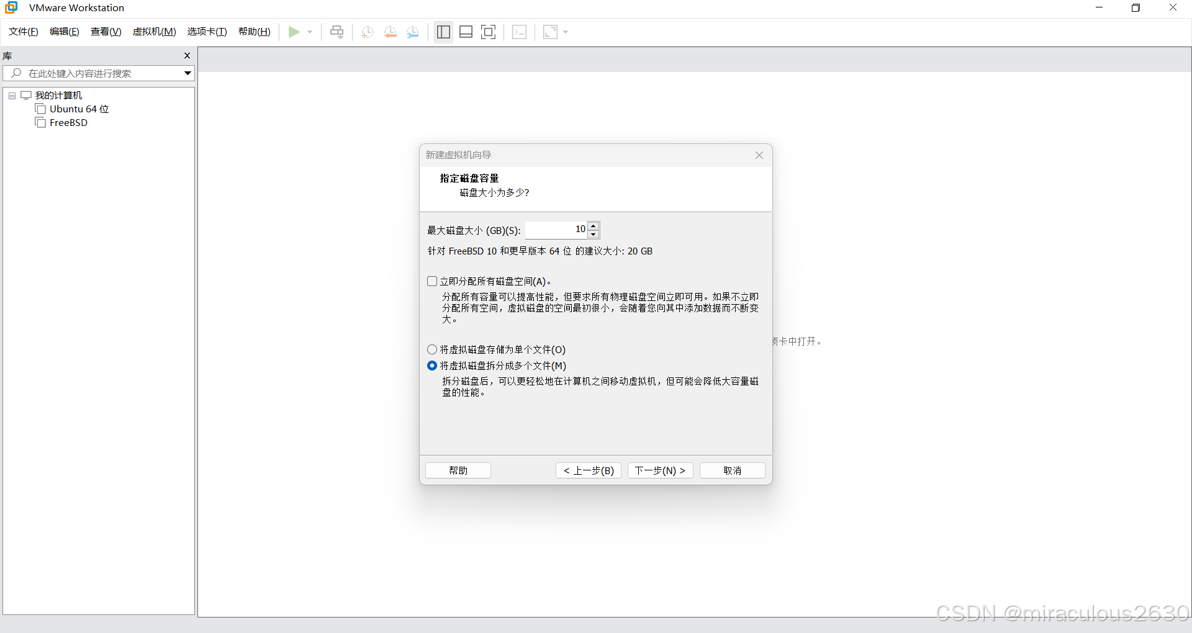Open the power options dropdown arrow
1192x633 pixels.
tap(310, 32)
